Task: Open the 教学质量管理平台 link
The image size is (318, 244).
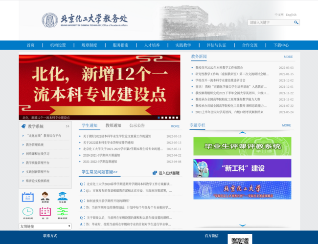Action: click(38, 163)
